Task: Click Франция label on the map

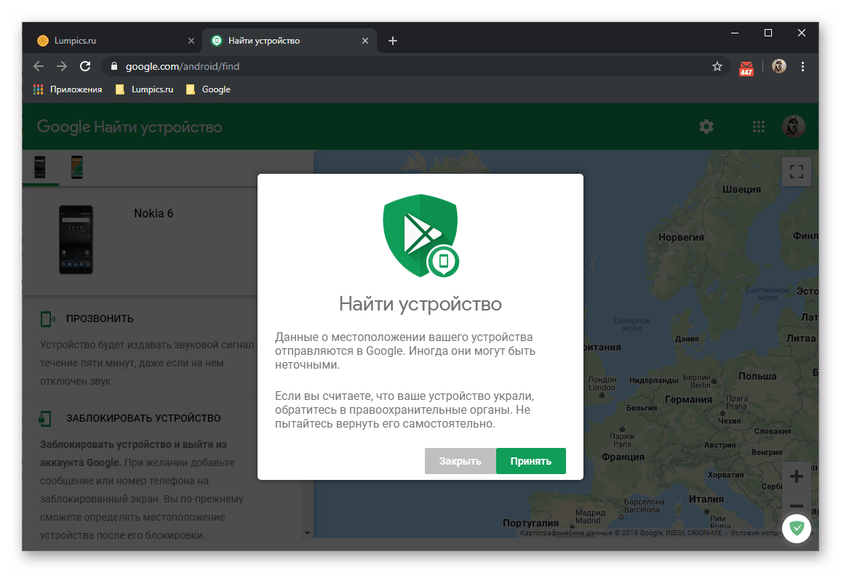Action: [623, 457]
